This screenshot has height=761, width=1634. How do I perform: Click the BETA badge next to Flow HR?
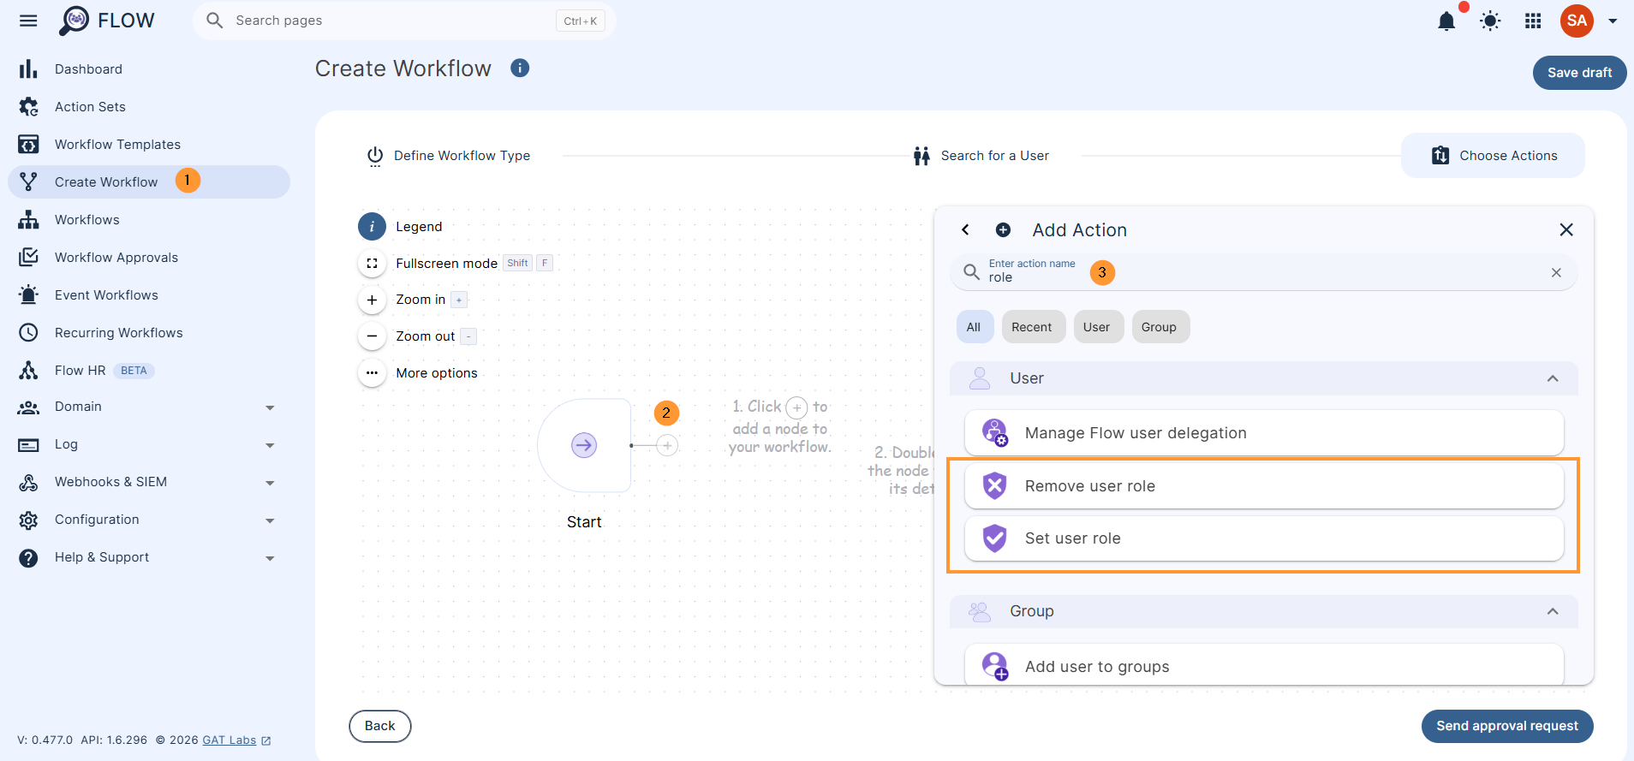134,371
